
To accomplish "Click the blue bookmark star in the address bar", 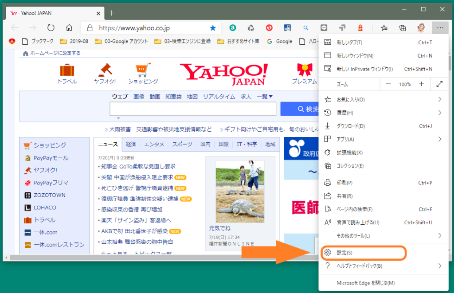I will pyautogui.click(x=213, y=27).
